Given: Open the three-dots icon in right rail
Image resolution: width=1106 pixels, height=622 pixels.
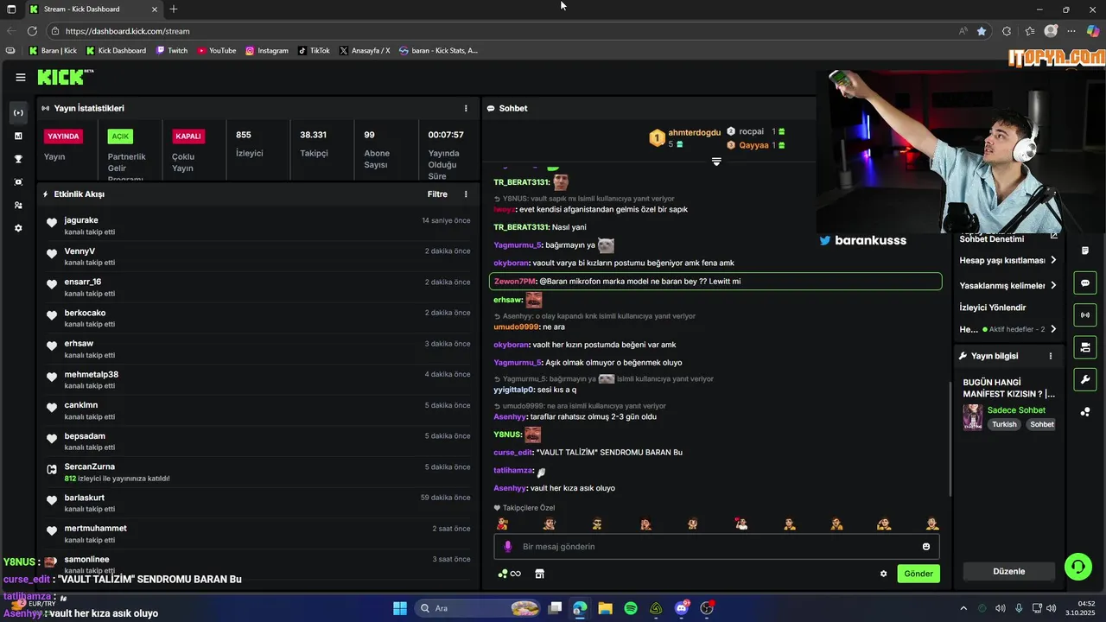Looking at the screenshot, I should (1085, 412).
